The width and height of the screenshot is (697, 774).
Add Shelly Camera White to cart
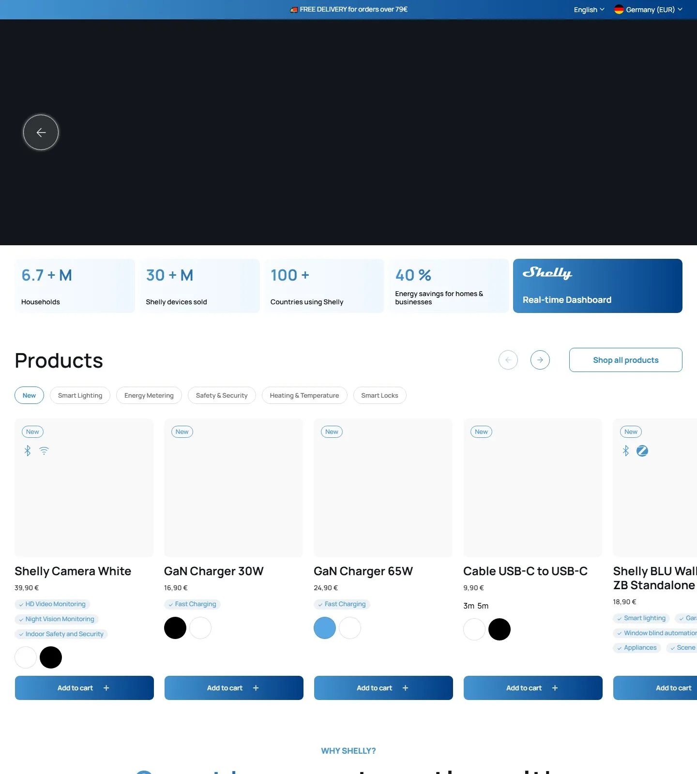pyautogui.click(x=84, y=688)
